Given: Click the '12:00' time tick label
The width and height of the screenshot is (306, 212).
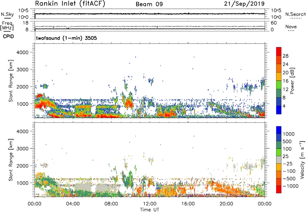Looking at the screenshot, I should click(x=150, y=204).
